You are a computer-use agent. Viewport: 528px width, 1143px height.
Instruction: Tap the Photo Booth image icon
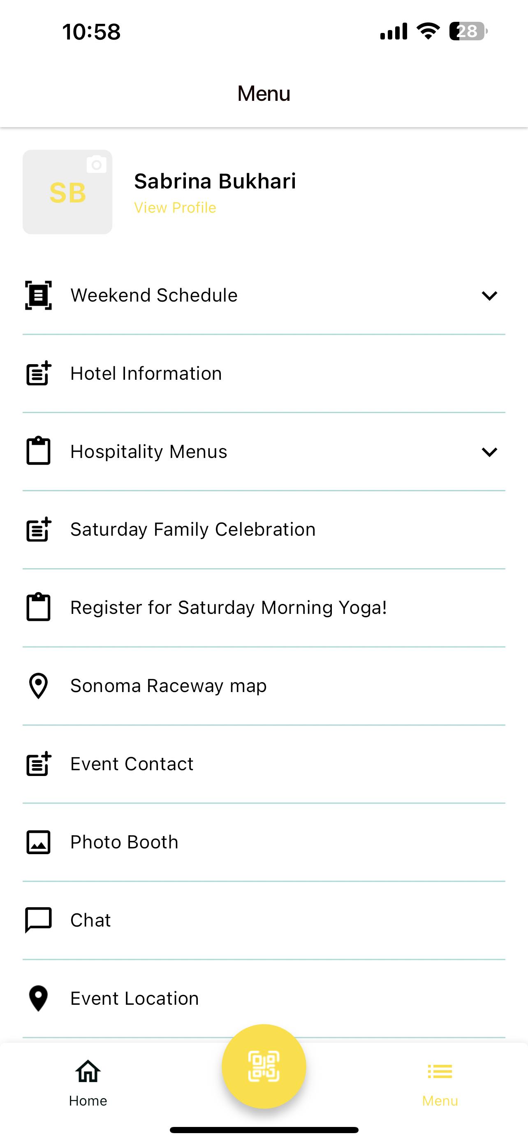coord(38,842)
